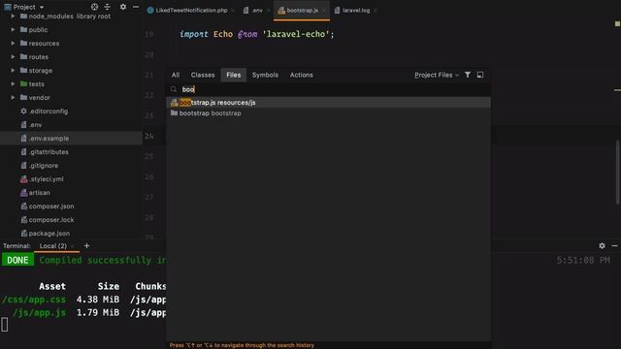
Task: Click line number 24 in gutter
Action: (x=148, y=136)
